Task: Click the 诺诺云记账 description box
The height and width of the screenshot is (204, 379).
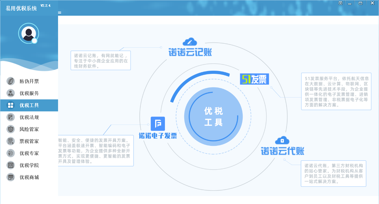Action: coord(100,60)
